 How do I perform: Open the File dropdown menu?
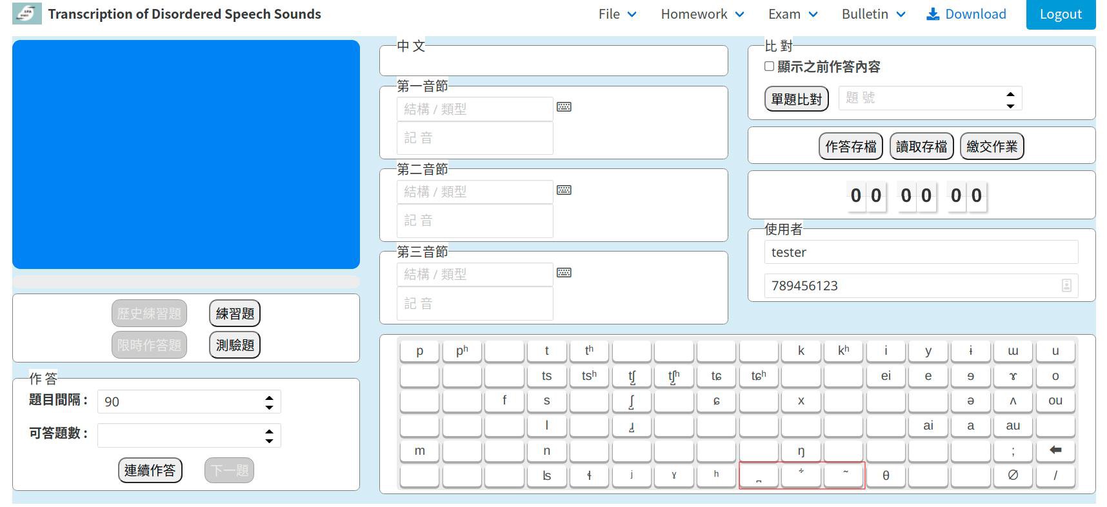[617, 14]
